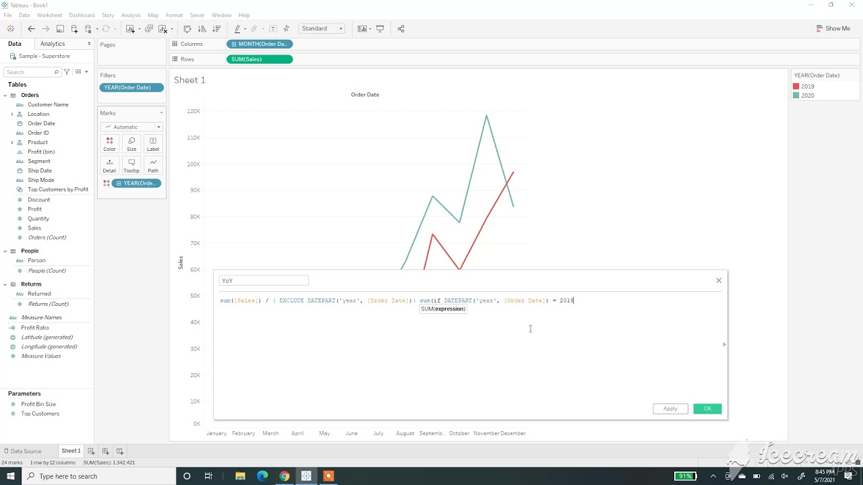The image size is (863, 485).
Task: Collapse the Orders table
Action: tap(4, 95)
